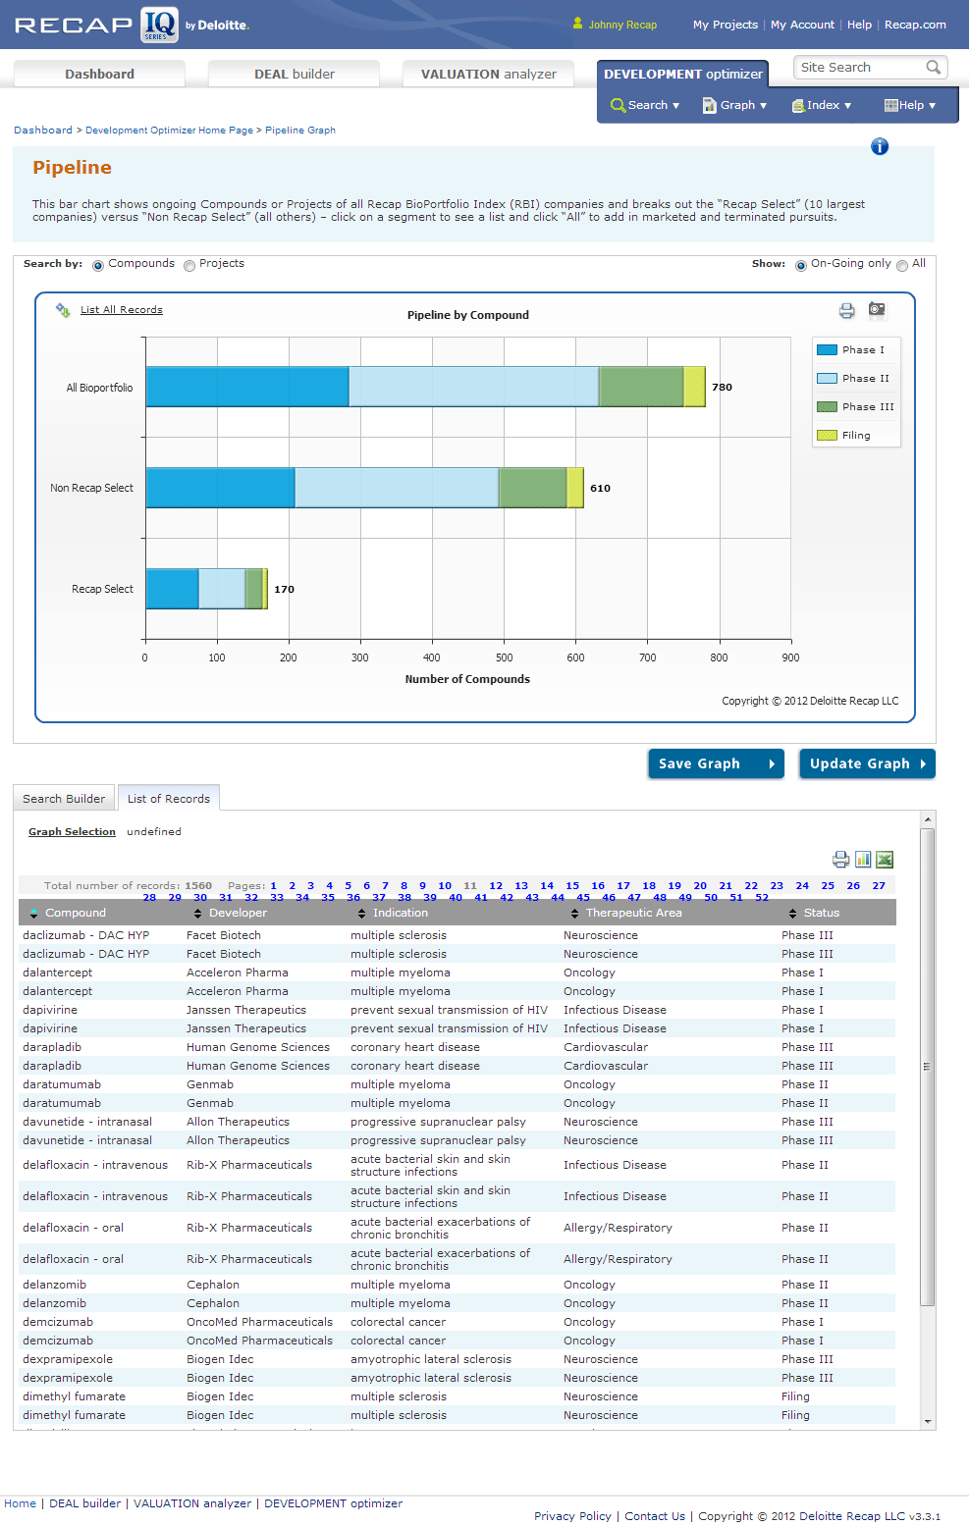Select the Projects radio button

[189, 265]
